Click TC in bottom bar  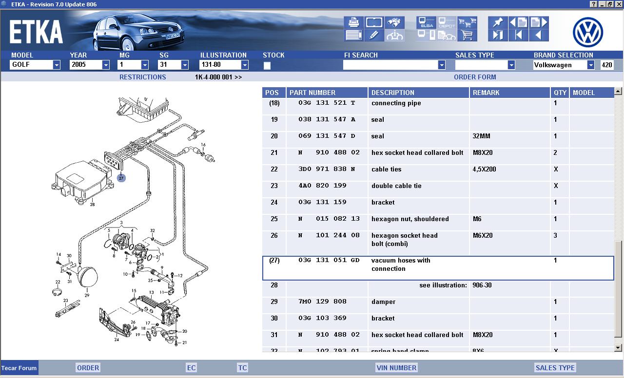click(242, 368)
